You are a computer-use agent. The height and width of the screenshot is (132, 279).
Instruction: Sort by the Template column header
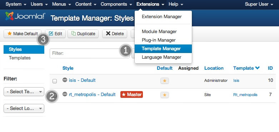[246, 68]
